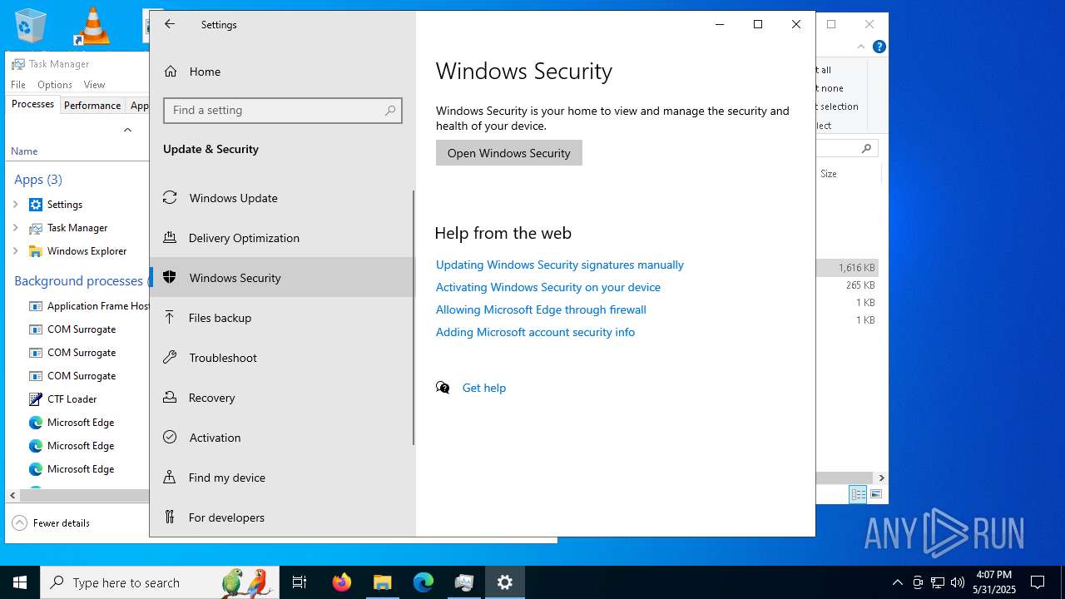The image size is (1065, 599).
Task: Click File Explorer search magnifier icon
Action: pos(866,149)
